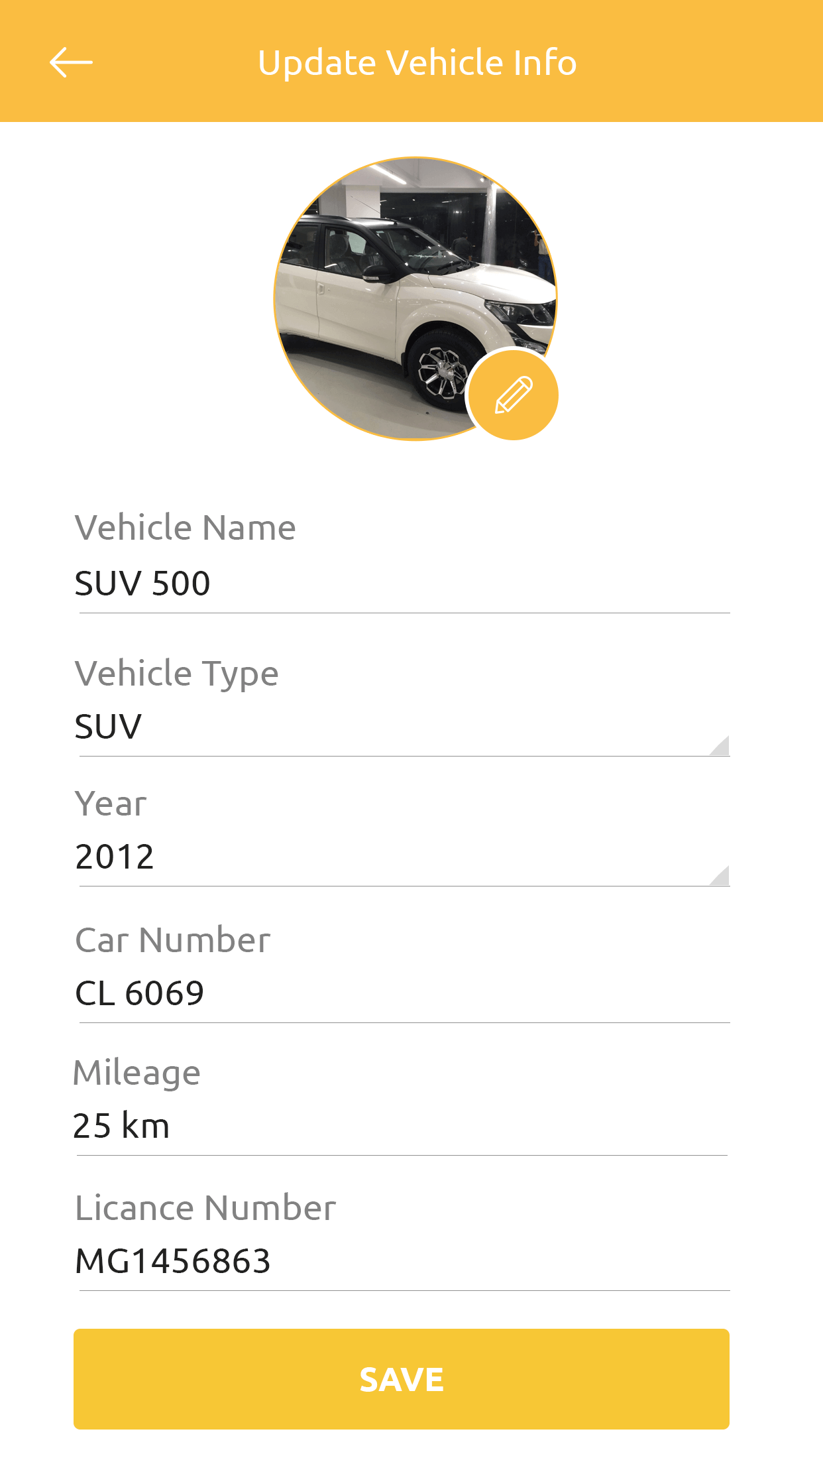Save the vehicle info

[x=402, y=1379]
